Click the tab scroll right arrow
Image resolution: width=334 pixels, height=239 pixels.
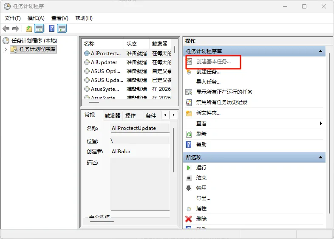pyautogui.click(x=174, y=115)
